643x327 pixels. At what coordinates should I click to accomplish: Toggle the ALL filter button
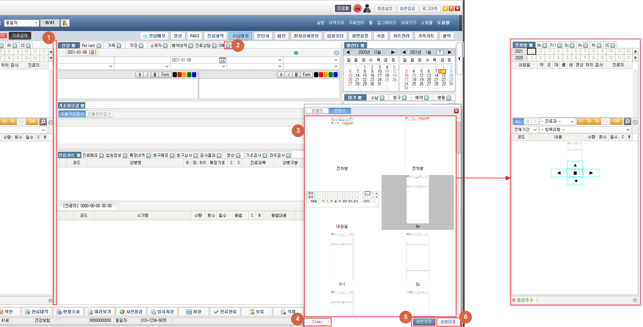518,121
